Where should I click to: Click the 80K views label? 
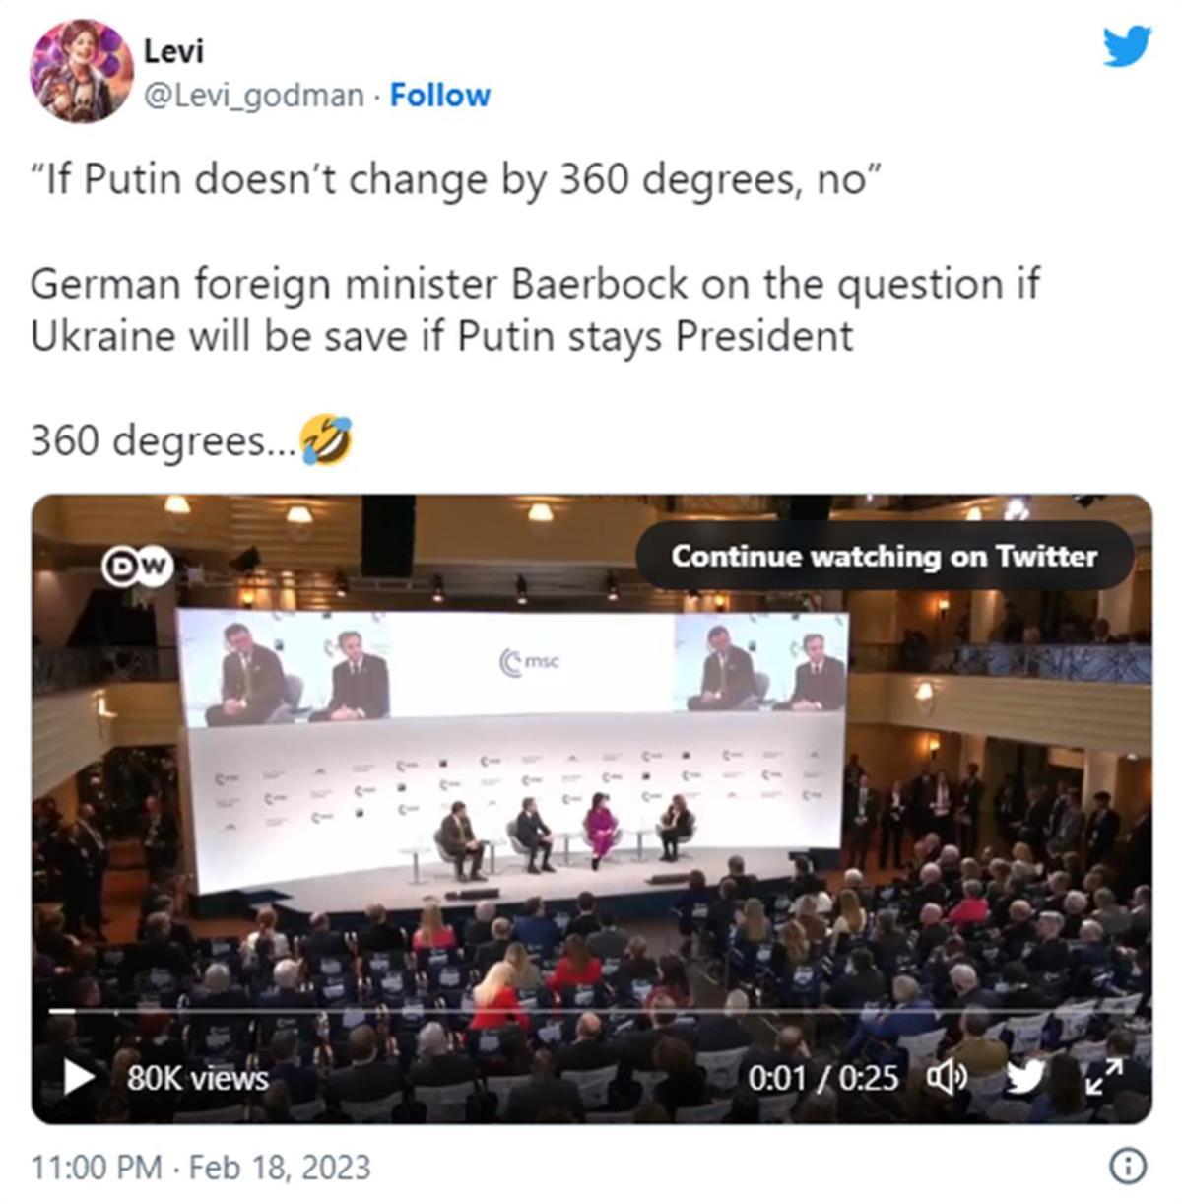point(197,1079)
